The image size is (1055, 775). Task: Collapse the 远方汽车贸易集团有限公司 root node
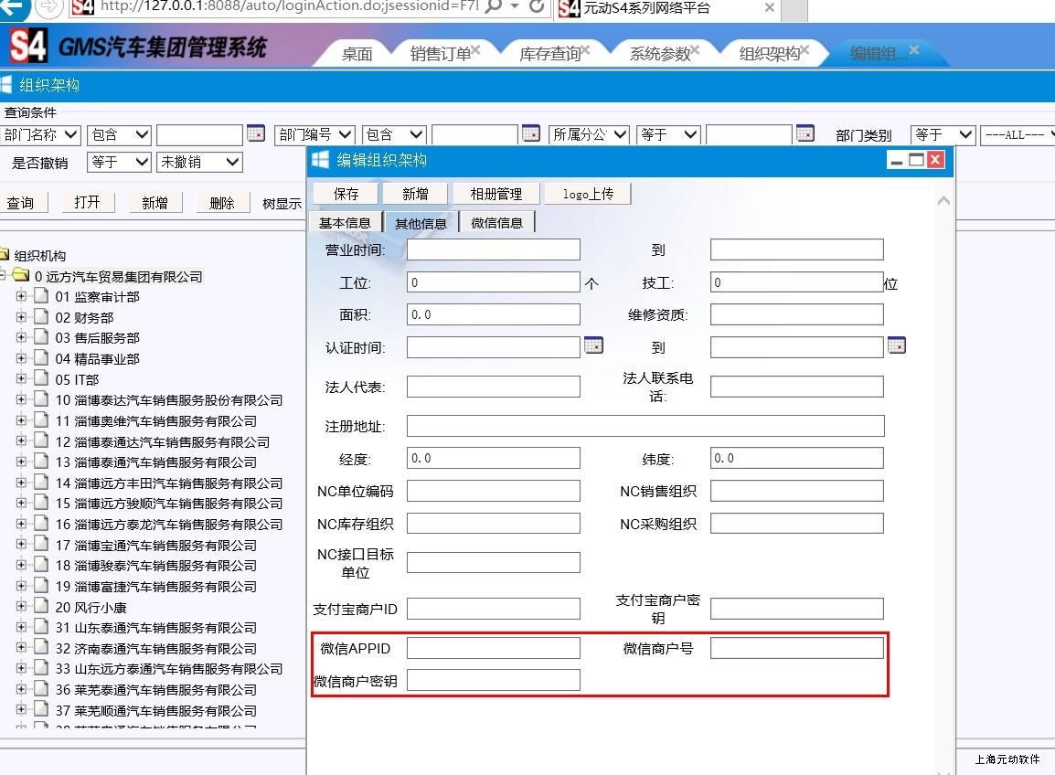coord(3,275)
